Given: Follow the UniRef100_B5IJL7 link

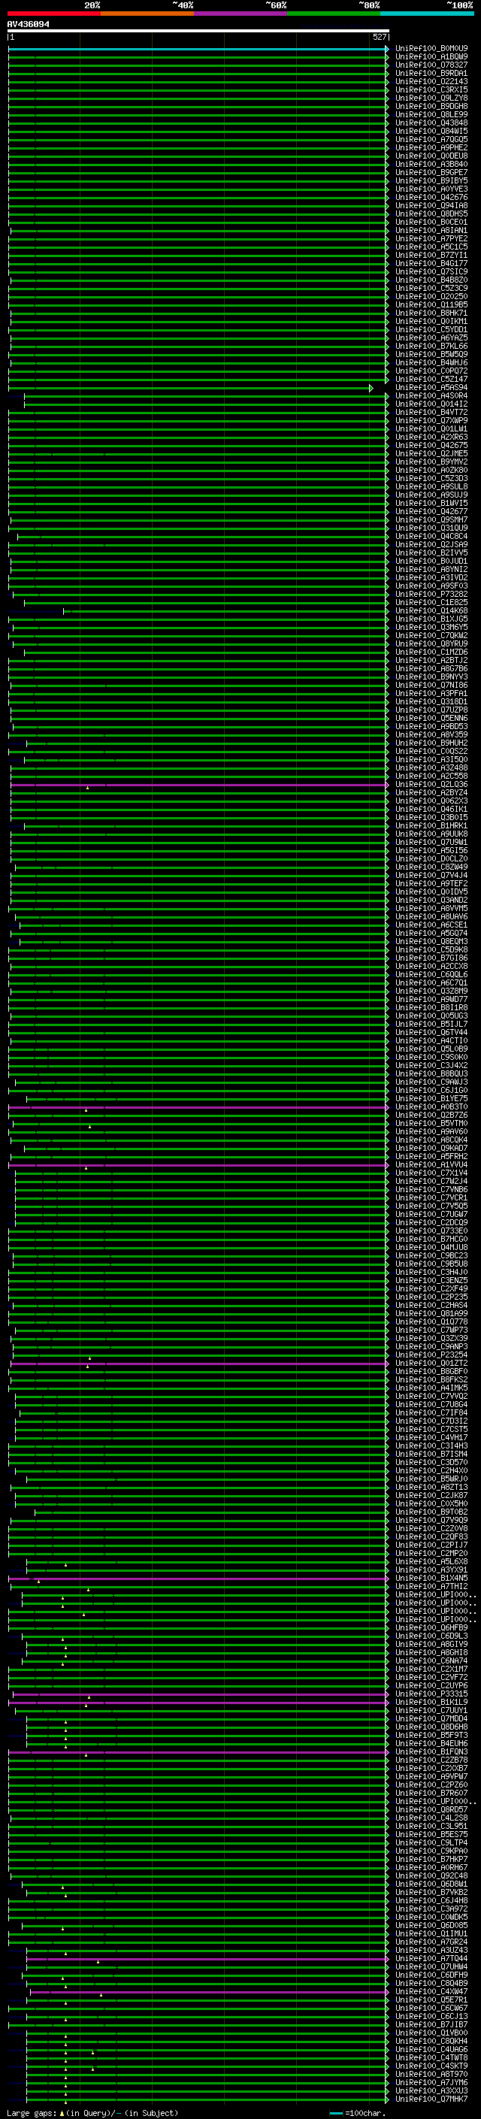Looking at the screenshot, I should [431, 1024].
